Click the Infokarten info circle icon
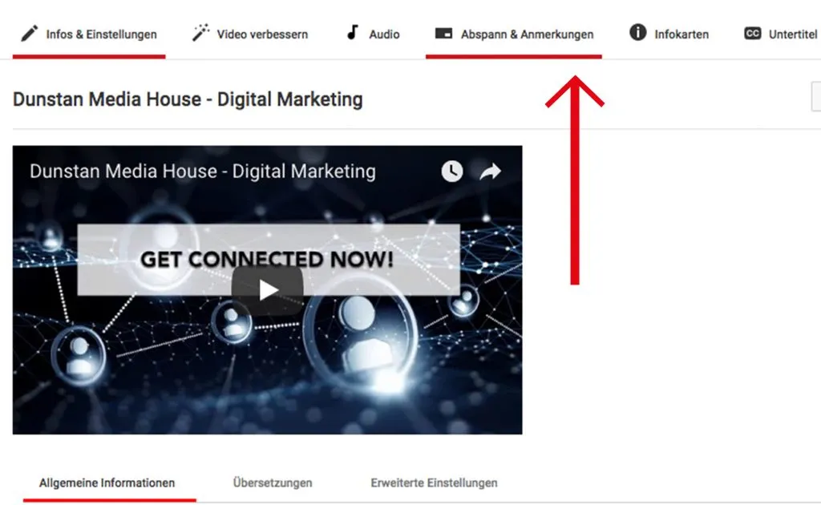The width and height of the screenshot is (821, 505). click(x=637, y=32)
